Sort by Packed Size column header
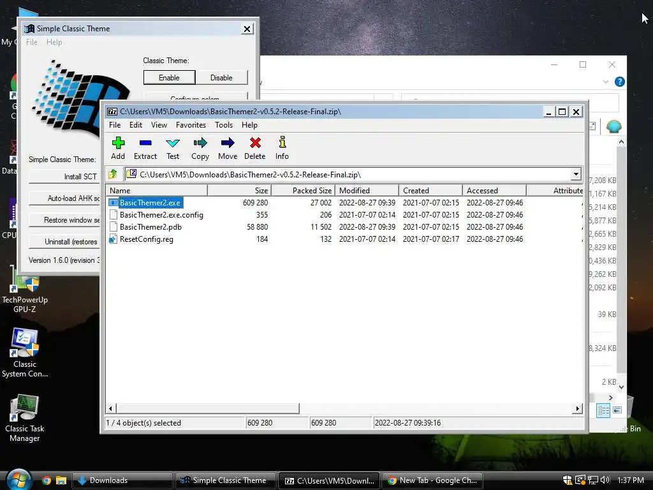This screenshot has width=653, height=490. pos(304,190)
